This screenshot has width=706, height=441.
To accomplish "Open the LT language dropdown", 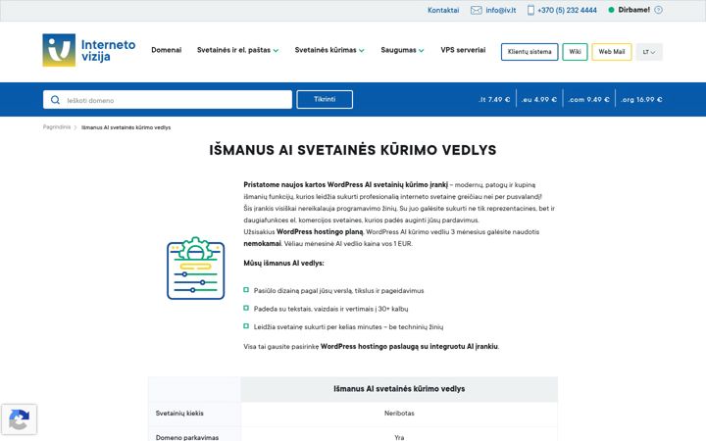I will click(649, 52).
